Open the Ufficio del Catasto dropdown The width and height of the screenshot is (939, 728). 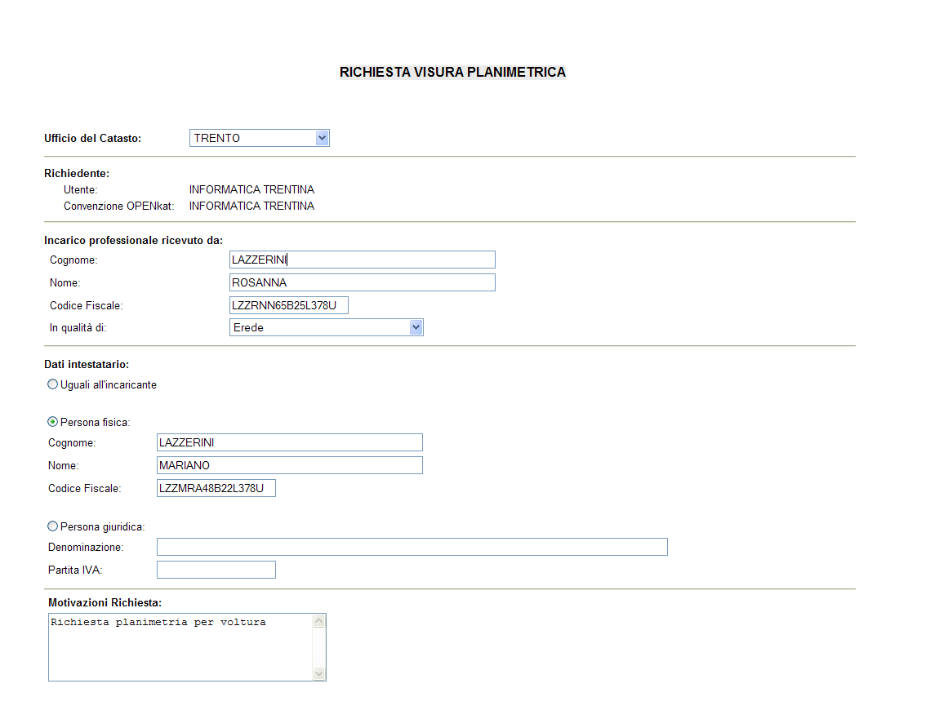[x=259, y=138]
